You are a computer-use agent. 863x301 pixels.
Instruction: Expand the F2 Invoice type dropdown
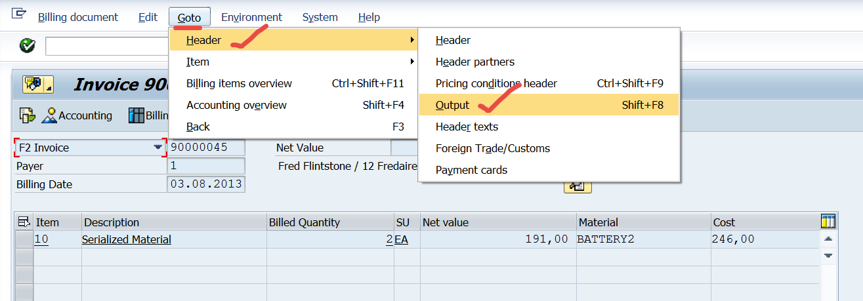[x=158, y=148]
